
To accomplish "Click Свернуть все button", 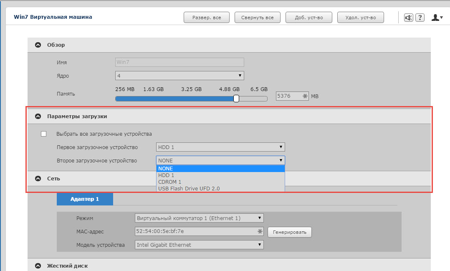I will 258,18.
